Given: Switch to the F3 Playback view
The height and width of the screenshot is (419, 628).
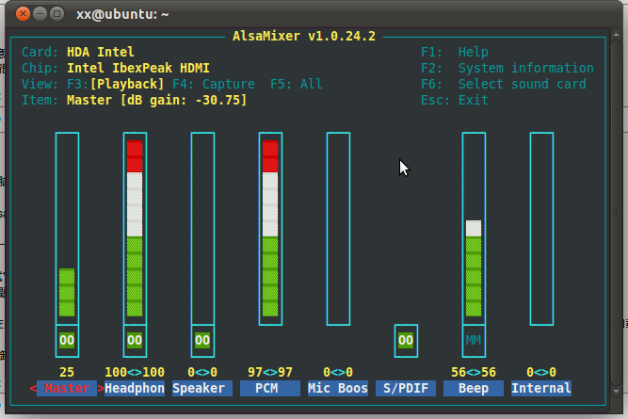Looking at the screenshot, I should tap(116, 84).
